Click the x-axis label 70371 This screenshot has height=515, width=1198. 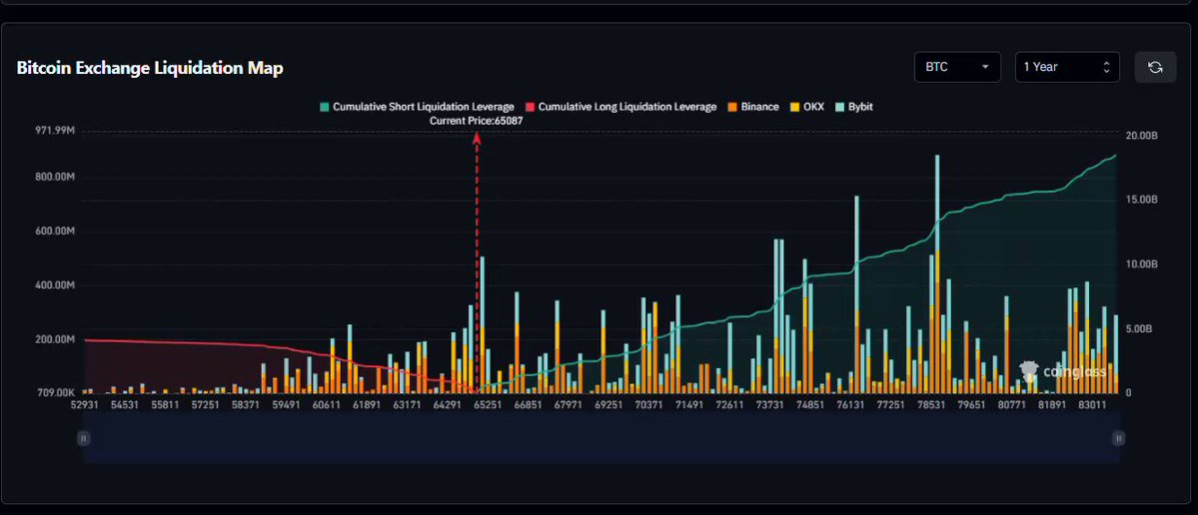tap(648, 404)
